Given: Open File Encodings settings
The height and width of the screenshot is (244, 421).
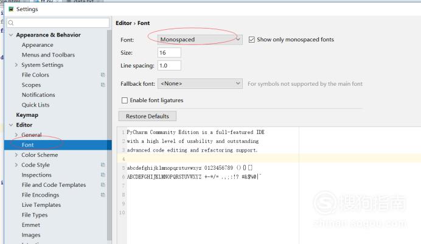Looking at the screenshot, I should pyautogui.click(x=41, y=195).
